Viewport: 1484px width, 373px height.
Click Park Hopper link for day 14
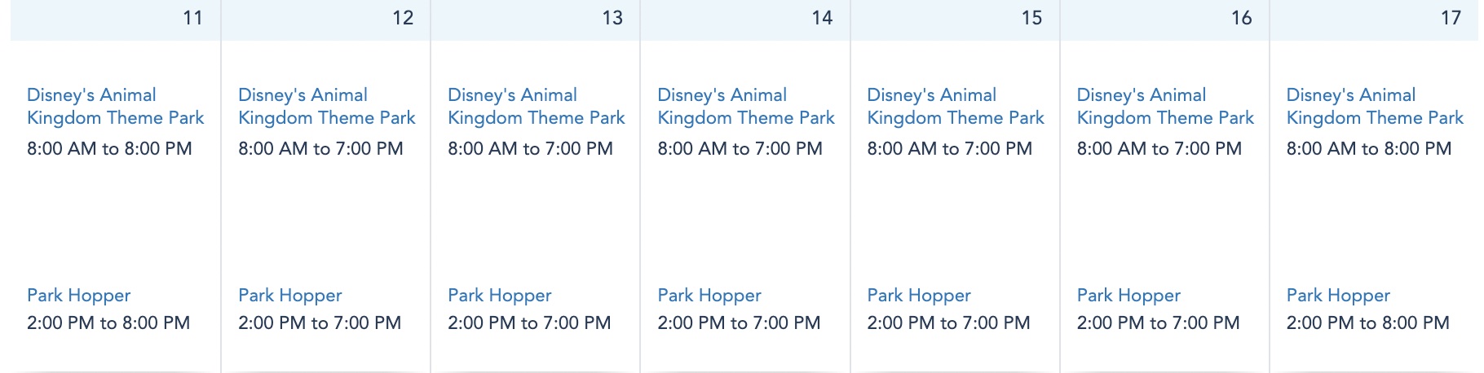[709, 296]
